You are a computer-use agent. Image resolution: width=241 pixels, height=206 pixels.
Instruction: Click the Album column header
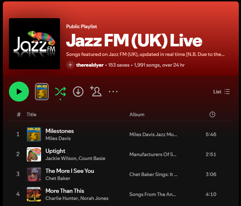(x=137, y=114)
